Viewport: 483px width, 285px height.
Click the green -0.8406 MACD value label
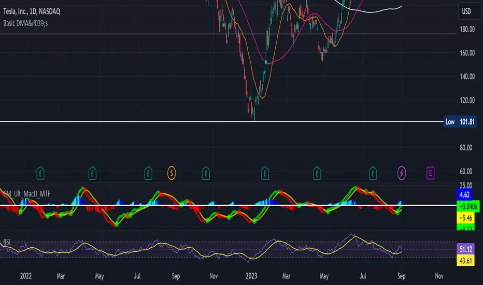pyautogui.click(x=468, y=206)
